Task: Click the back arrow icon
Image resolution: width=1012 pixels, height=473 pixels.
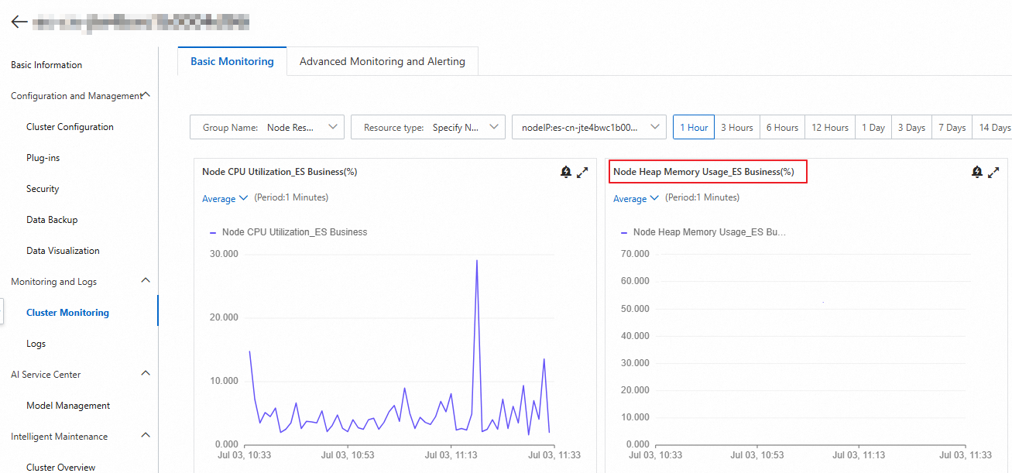Action: pos(19,22)
